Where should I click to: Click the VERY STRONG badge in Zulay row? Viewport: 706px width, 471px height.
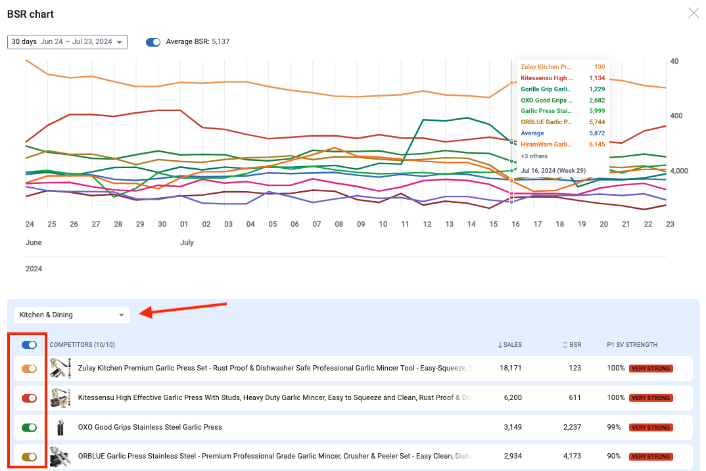click(x=651, y=369)
